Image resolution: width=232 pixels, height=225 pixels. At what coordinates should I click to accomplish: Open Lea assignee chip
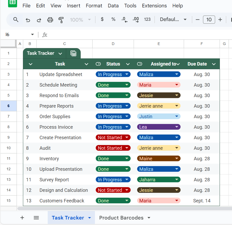[159, 127]
